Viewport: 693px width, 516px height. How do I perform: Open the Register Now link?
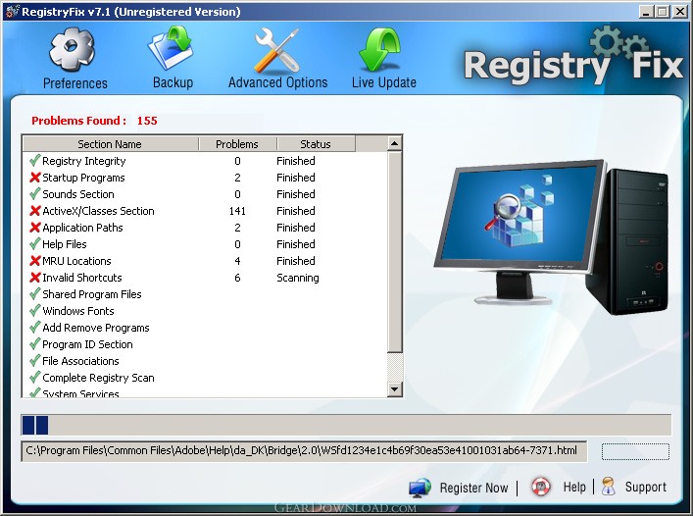[473, 488]
